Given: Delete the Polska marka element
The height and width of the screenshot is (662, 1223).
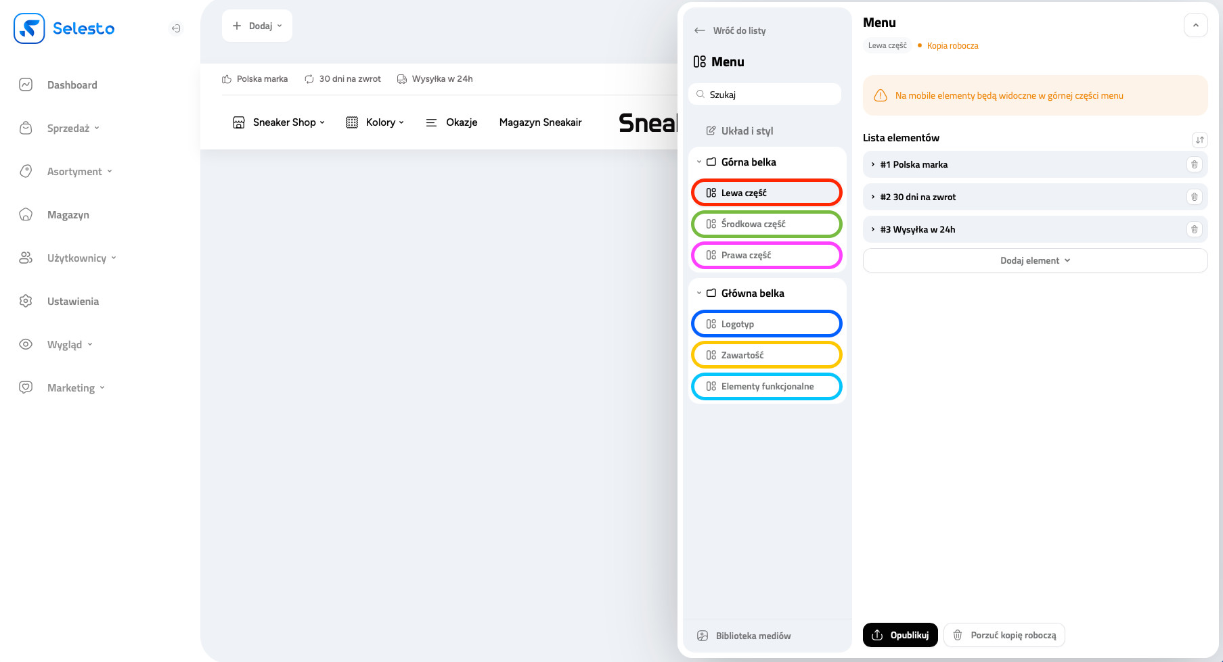Looking at the screenshot, I should [x=1194, y=164].
